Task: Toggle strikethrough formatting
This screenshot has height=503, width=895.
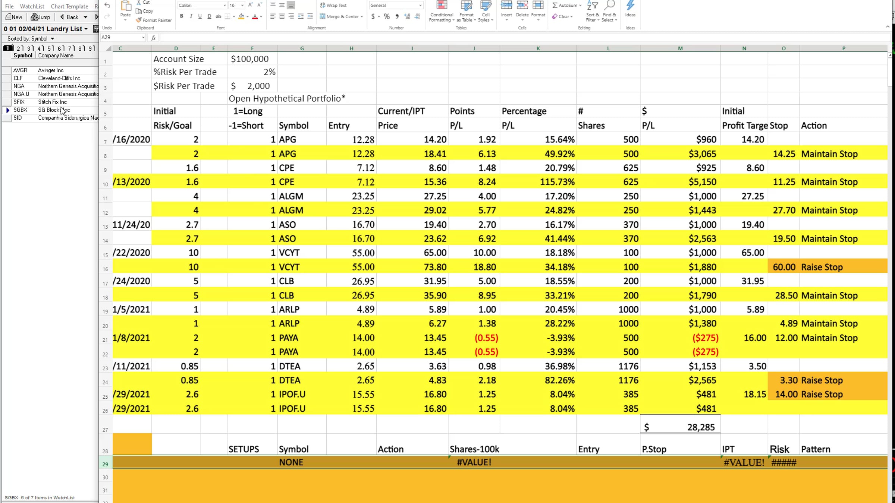Action: tap(219, 16)
